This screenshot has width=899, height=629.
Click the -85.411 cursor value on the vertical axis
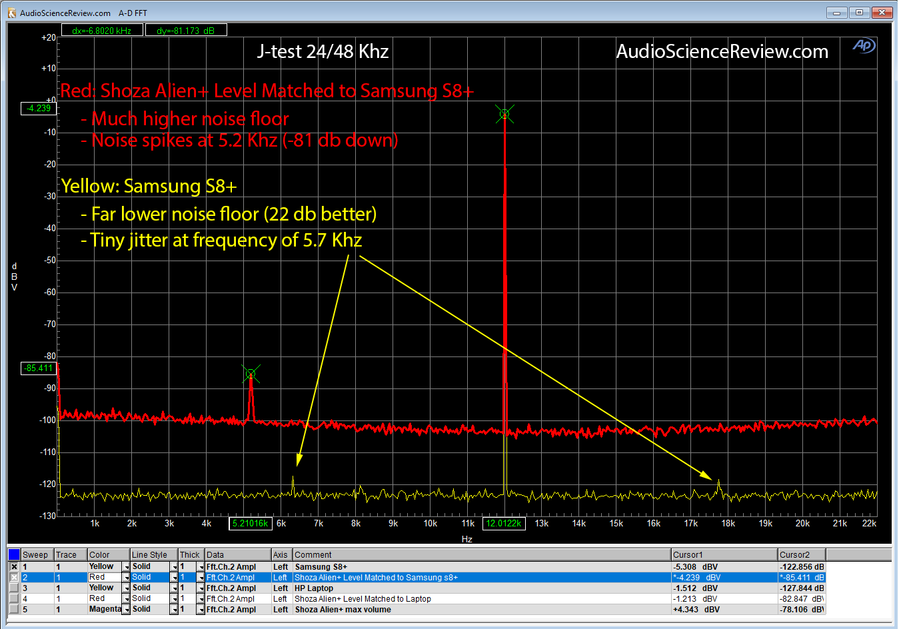click(39, 368)
